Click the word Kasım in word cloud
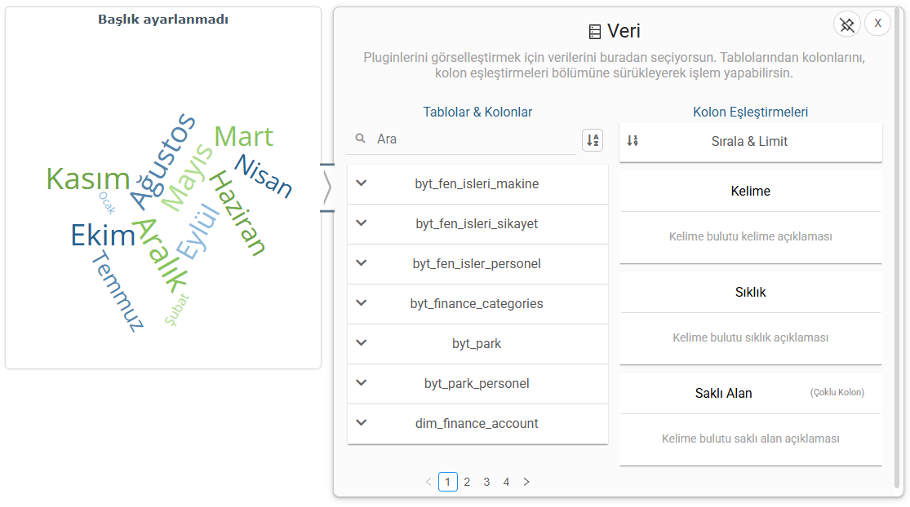The image size is (910, 507). (88, 179)
